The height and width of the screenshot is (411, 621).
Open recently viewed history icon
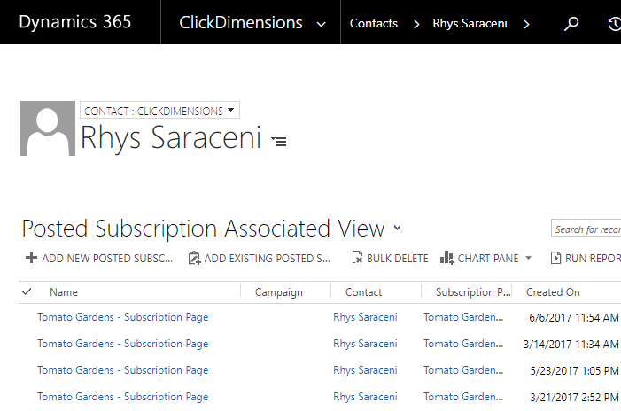[614, 24]
